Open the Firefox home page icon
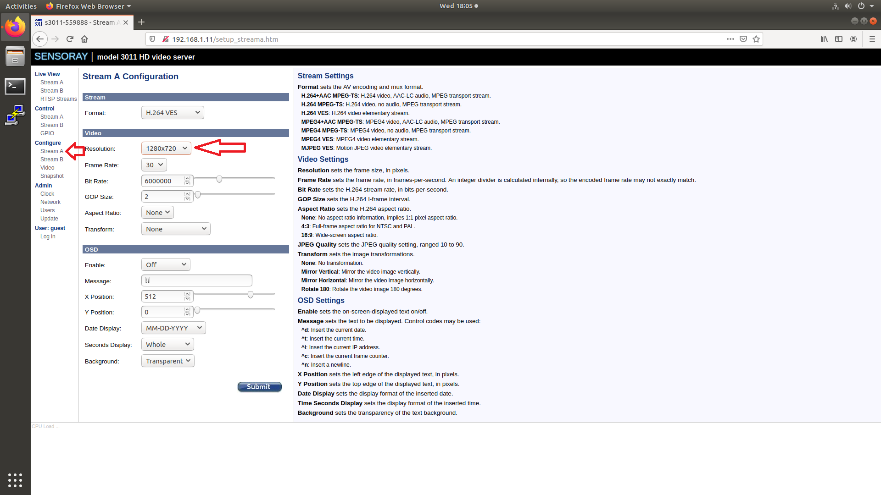 click(84, 39)
